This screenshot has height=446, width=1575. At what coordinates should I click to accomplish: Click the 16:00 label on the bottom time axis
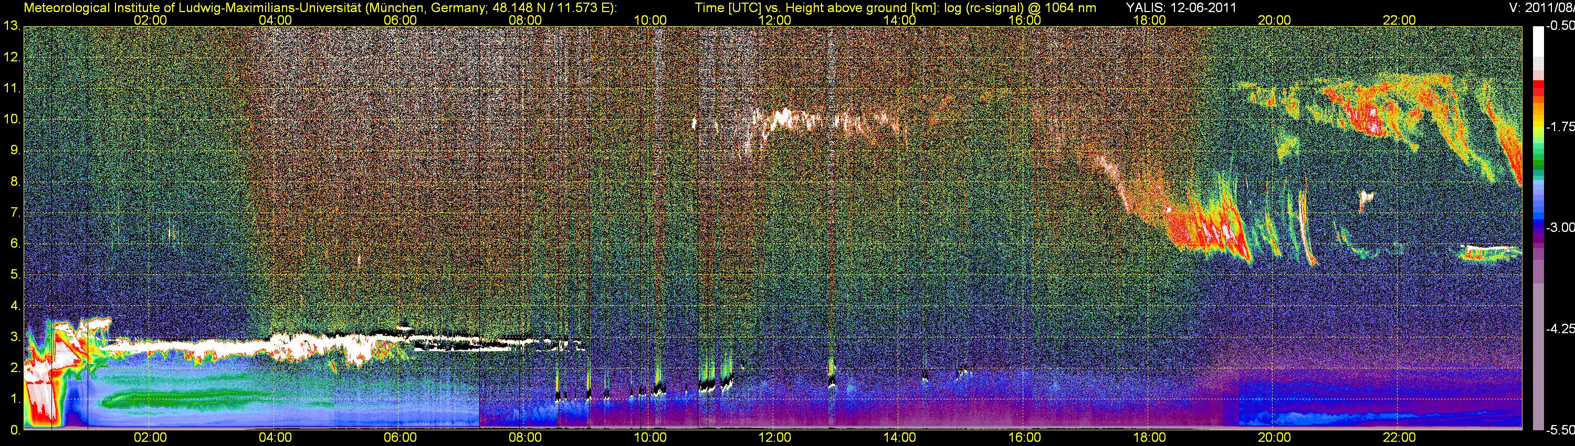(x=1025, y=438)
